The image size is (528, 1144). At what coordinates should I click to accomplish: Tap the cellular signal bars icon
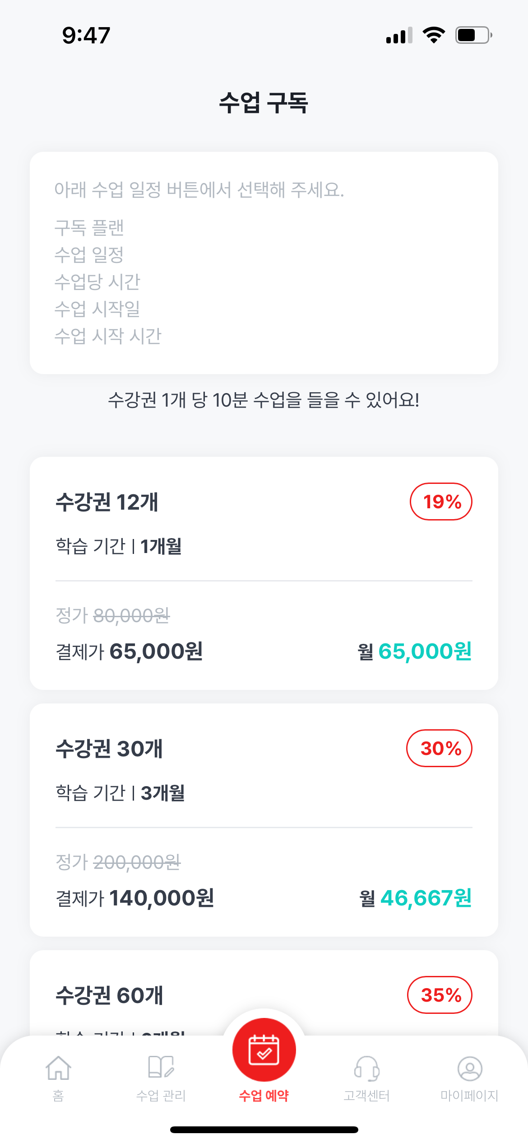pos(399,35)
